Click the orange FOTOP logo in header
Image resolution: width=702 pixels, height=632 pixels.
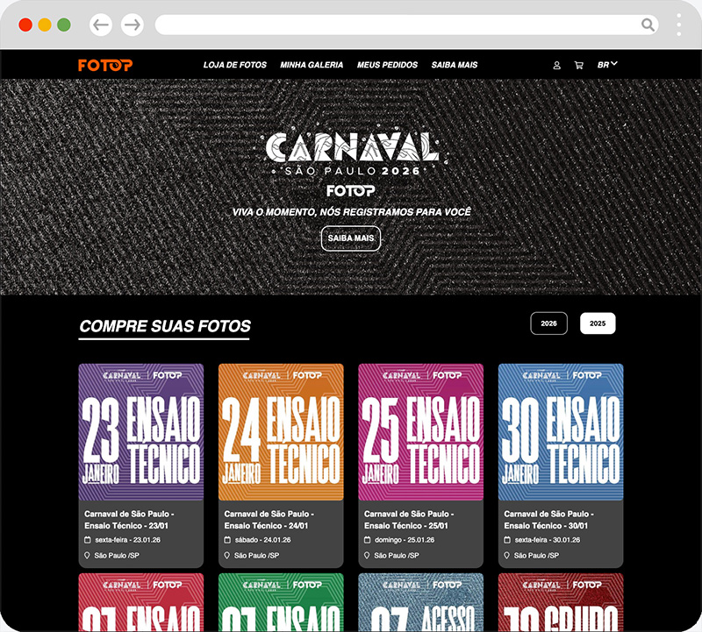coord(105,65)
